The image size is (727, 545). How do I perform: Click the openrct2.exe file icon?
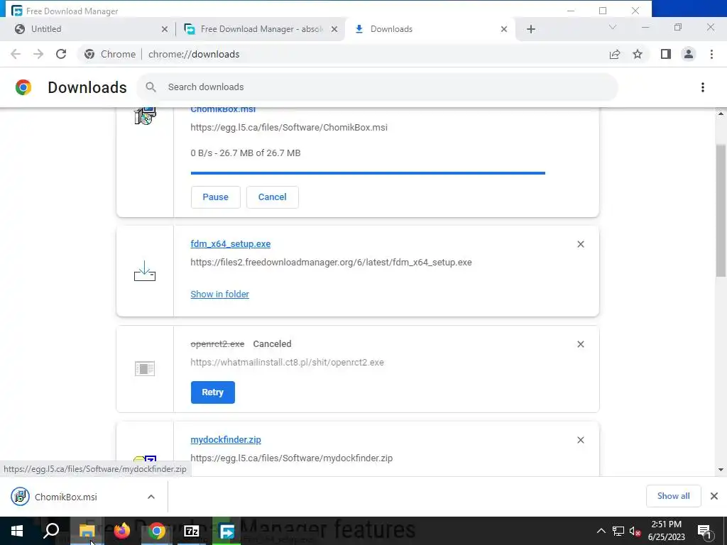[x=145, y=369]
